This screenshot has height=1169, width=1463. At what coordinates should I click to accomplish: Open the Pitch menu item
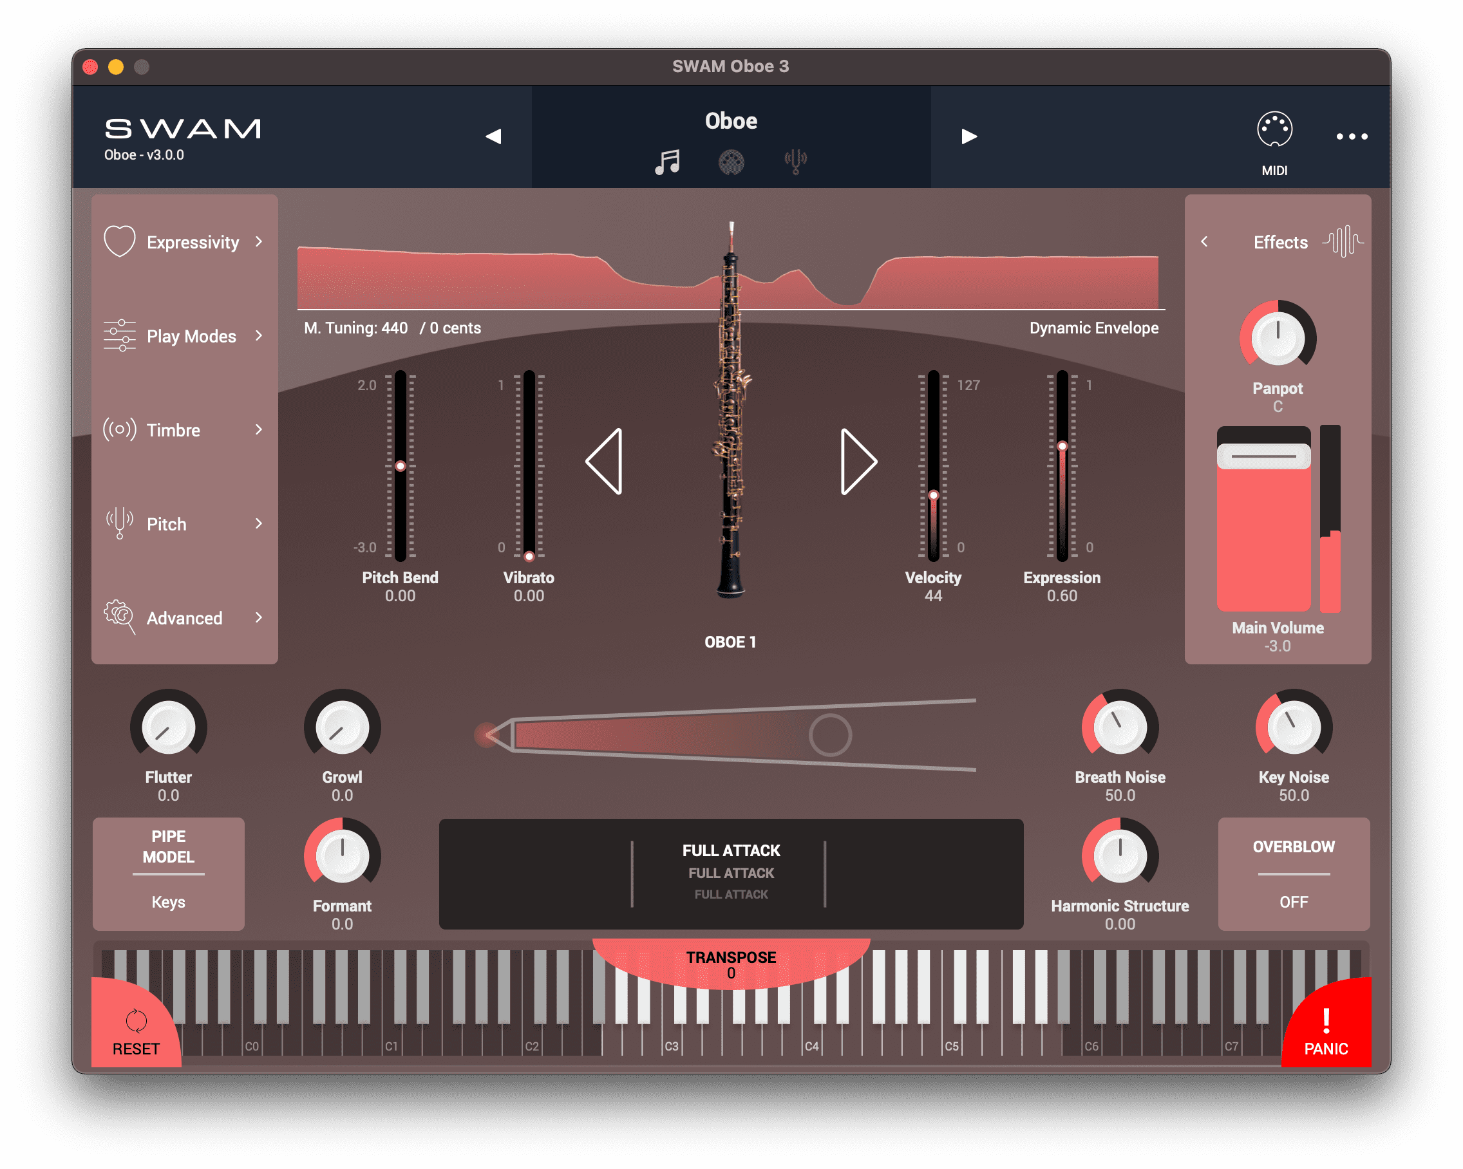pyautogui.click(x=184, y=523)
